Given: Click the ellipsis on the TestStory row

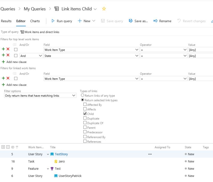Looking at the screenshot, I should pyautogui.click(x=150, y=154).
